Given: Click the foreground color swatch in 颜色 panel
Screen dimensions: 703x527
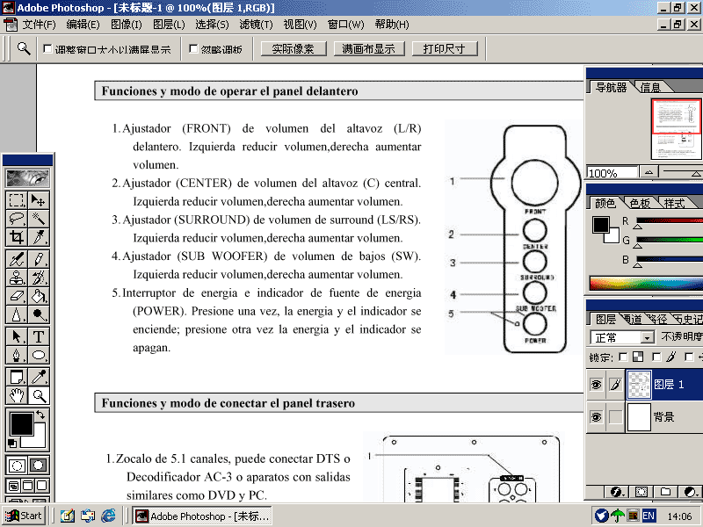Looking at the screenshot, I should pos(601,225).
